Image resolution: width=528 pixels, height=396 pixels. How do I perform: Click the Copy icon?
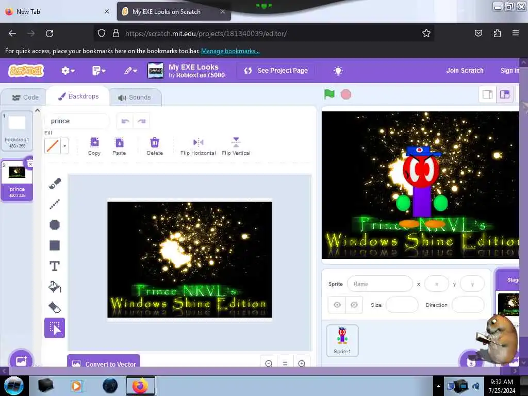(x=95, y=142)
